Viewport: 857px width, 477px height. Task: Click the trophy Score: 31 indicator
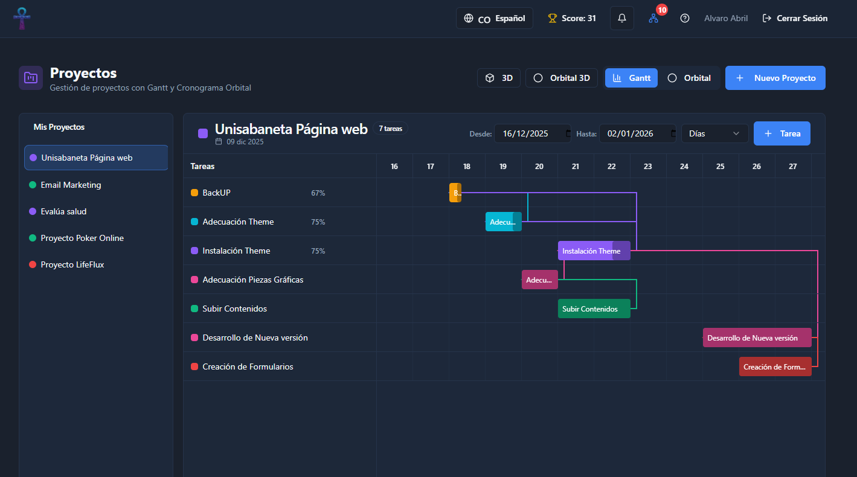572,18
